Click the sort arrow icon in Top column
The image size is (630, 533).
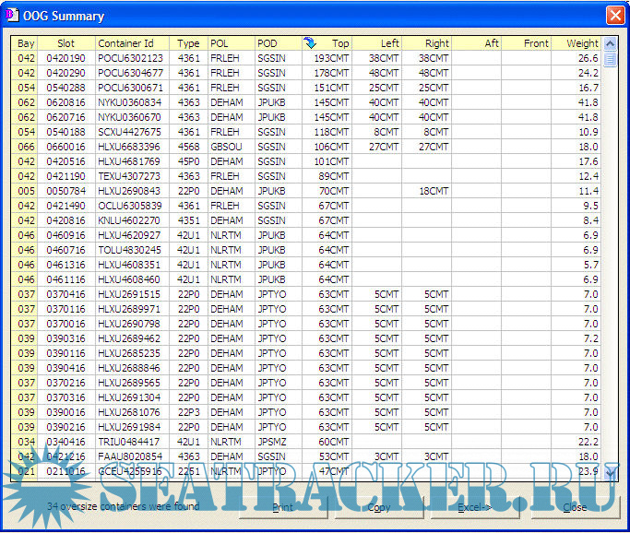pos(310,43)
